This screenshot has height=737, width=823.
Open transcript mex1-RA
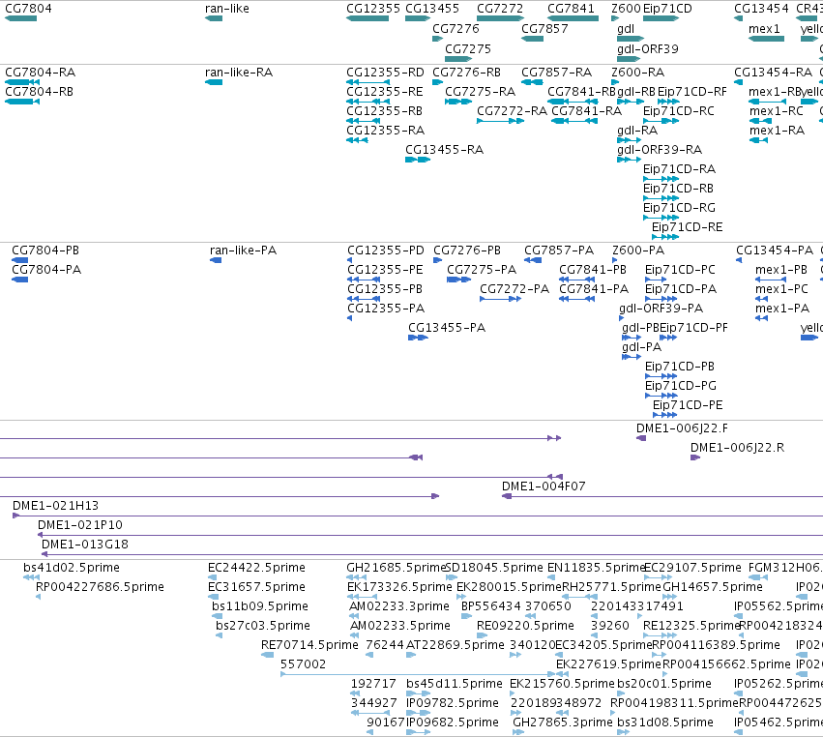777,131
